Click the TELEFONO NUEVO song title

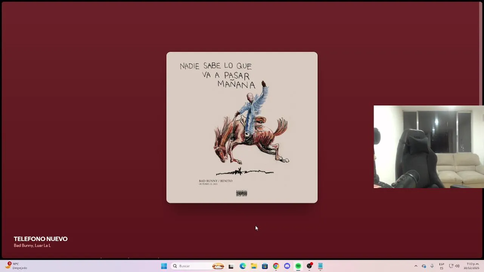pos(40,239)
